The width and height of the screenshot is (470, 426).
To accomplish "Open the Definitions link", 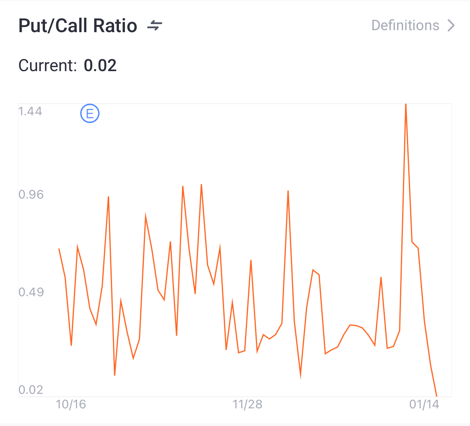I will [x=405, y=25].
